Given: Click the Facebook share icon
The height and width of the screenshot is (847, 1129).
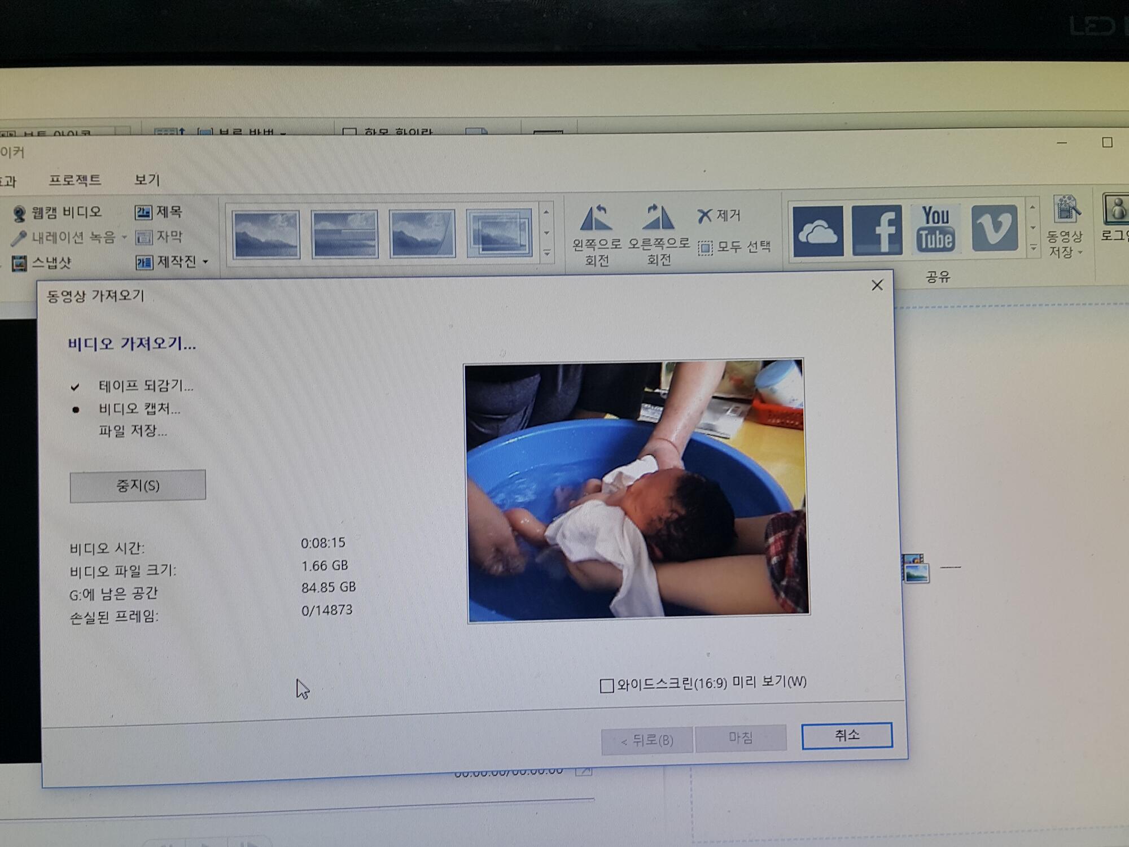Looking at the screenshot, I should pos(877,230).
